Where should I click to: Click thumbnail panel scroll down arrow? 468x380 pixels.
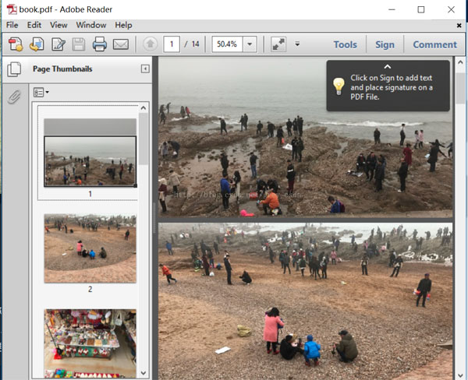coord(144,373)
